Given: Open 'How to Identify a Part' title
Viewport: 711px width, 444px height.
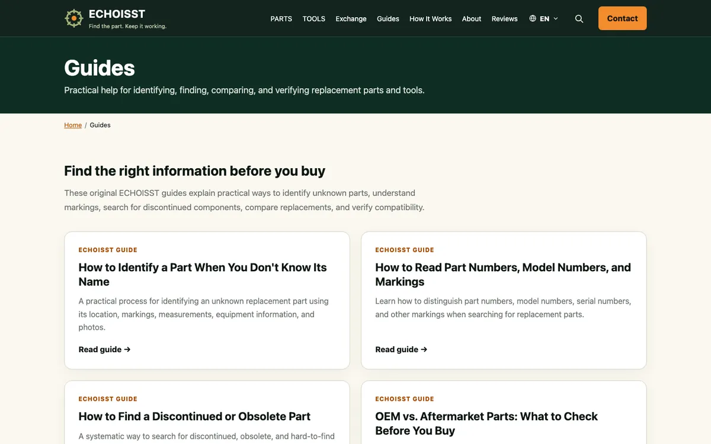Looking at the screenshot, I should pyautogui.click(x=203, y=275).
